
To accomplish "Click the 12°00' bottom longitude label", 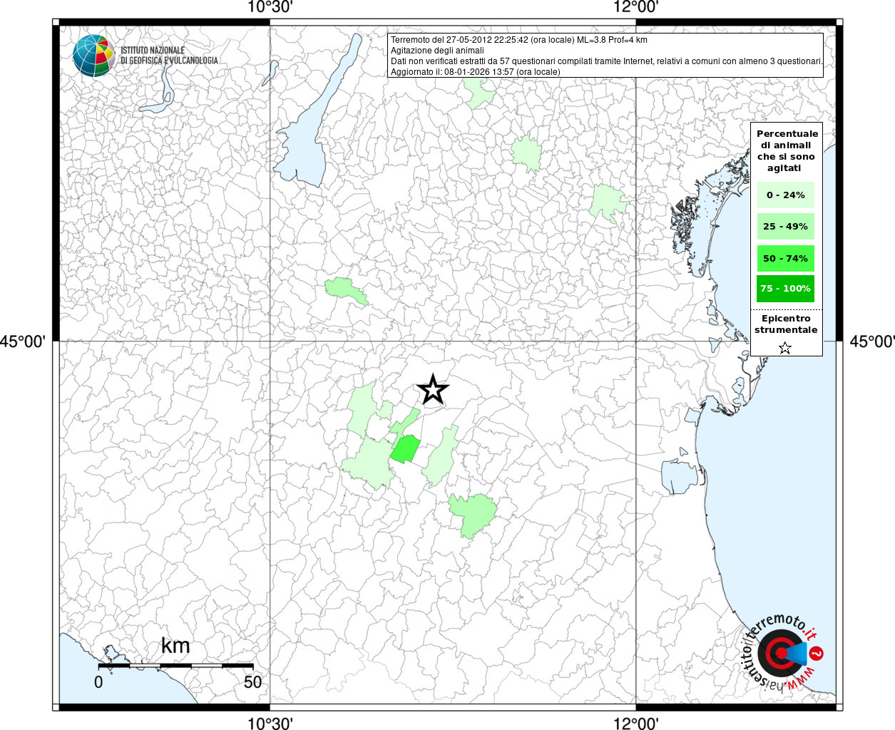I will tap(635, 723).
